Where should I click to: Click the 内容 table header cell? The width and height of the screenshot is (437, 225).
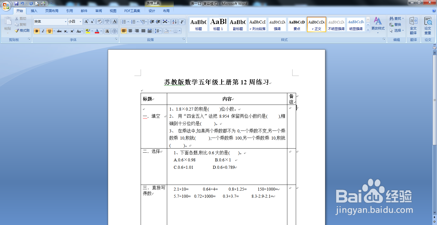227,99
